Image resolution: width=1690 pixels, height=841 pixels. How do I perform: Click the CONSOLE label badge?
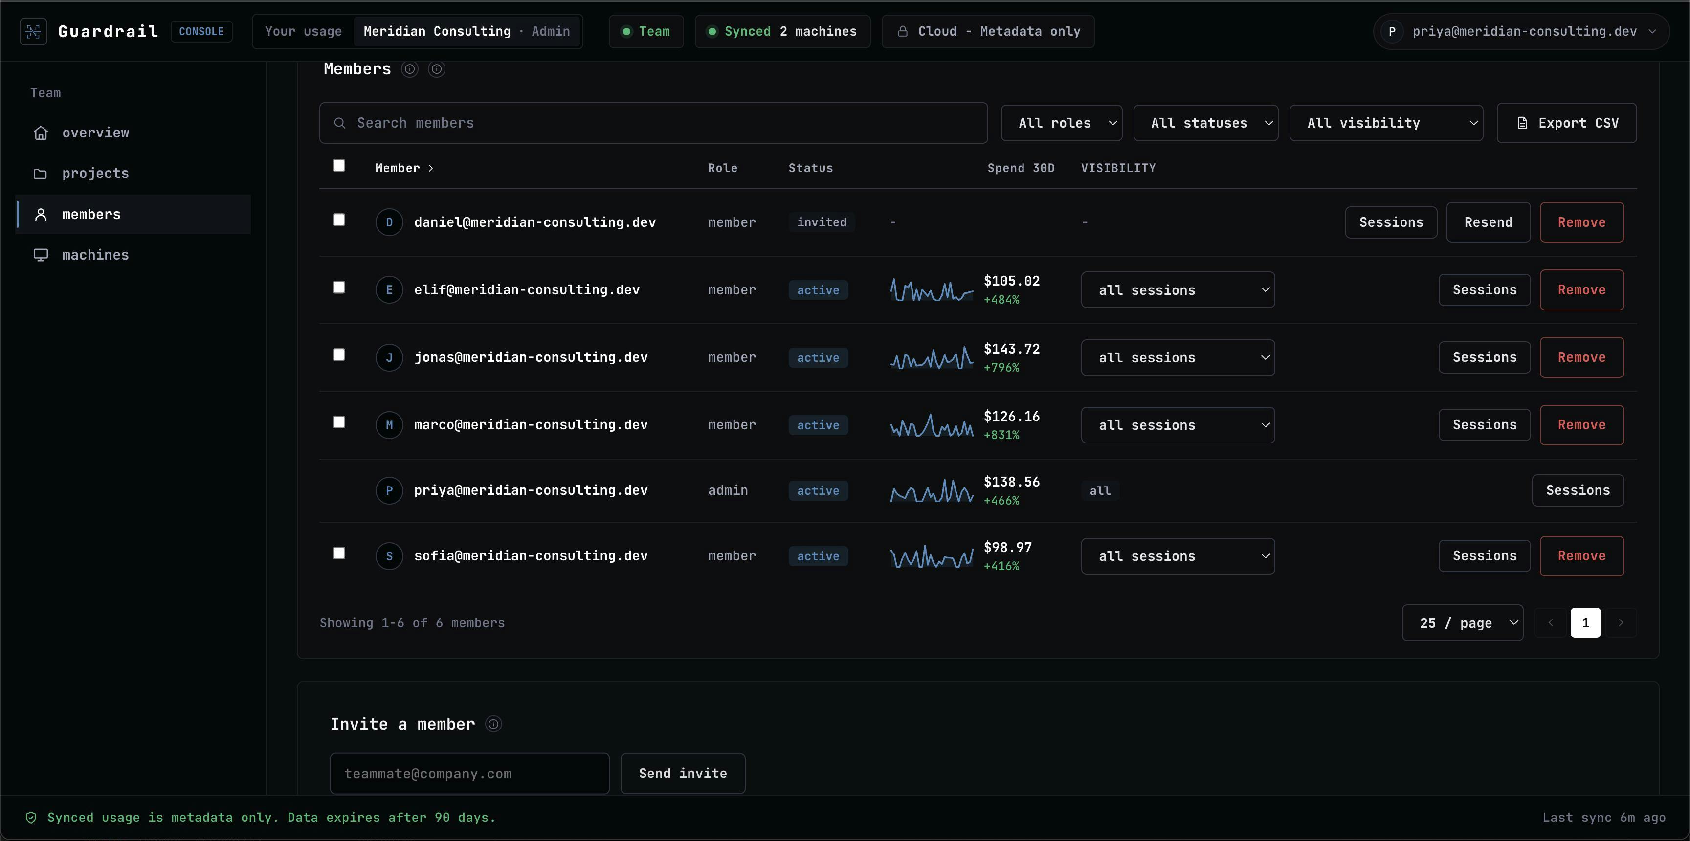(x=201, y=31)
